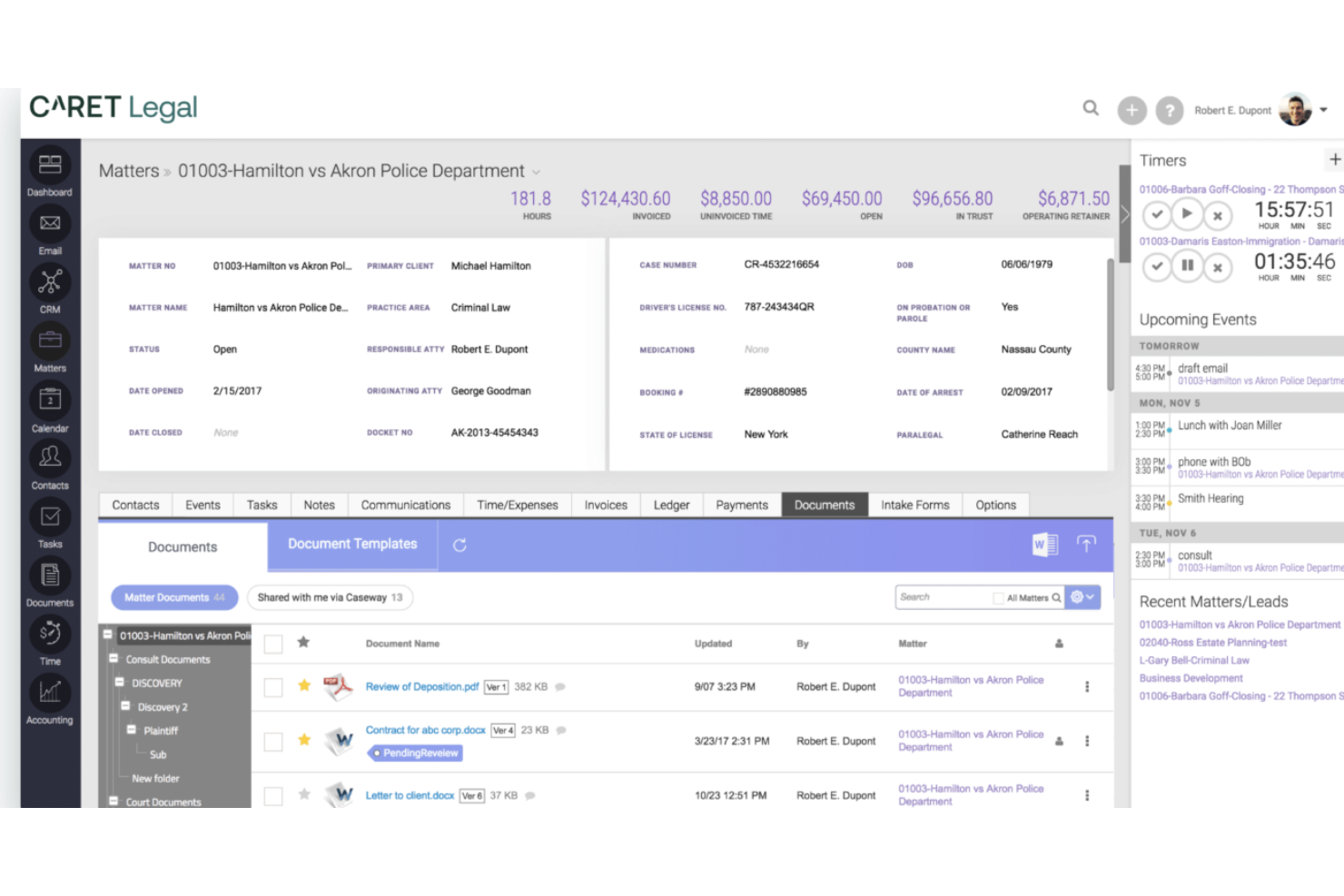This screenshot has width=1344, height=896.
Task: Switch to the Invoices tab
Action: pos(605,505)
